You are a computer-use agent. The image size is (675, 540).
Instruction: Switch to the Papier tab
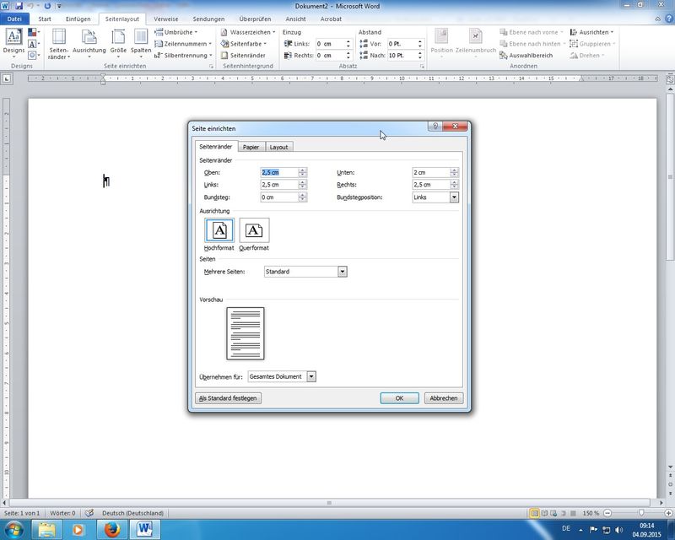pyautogui.click(x=251, y=147)
